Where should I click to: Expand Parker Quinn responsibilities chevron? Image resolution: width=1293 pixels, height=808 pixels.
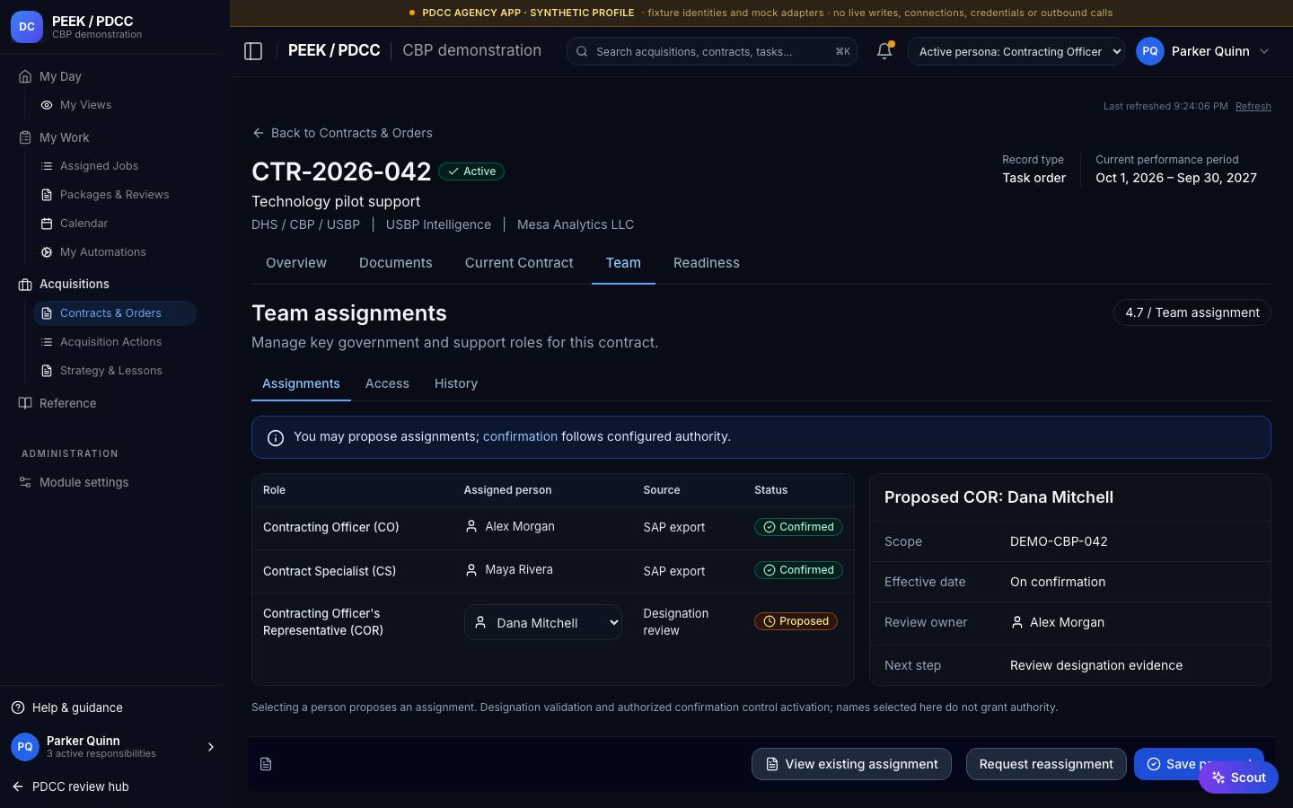211,747
